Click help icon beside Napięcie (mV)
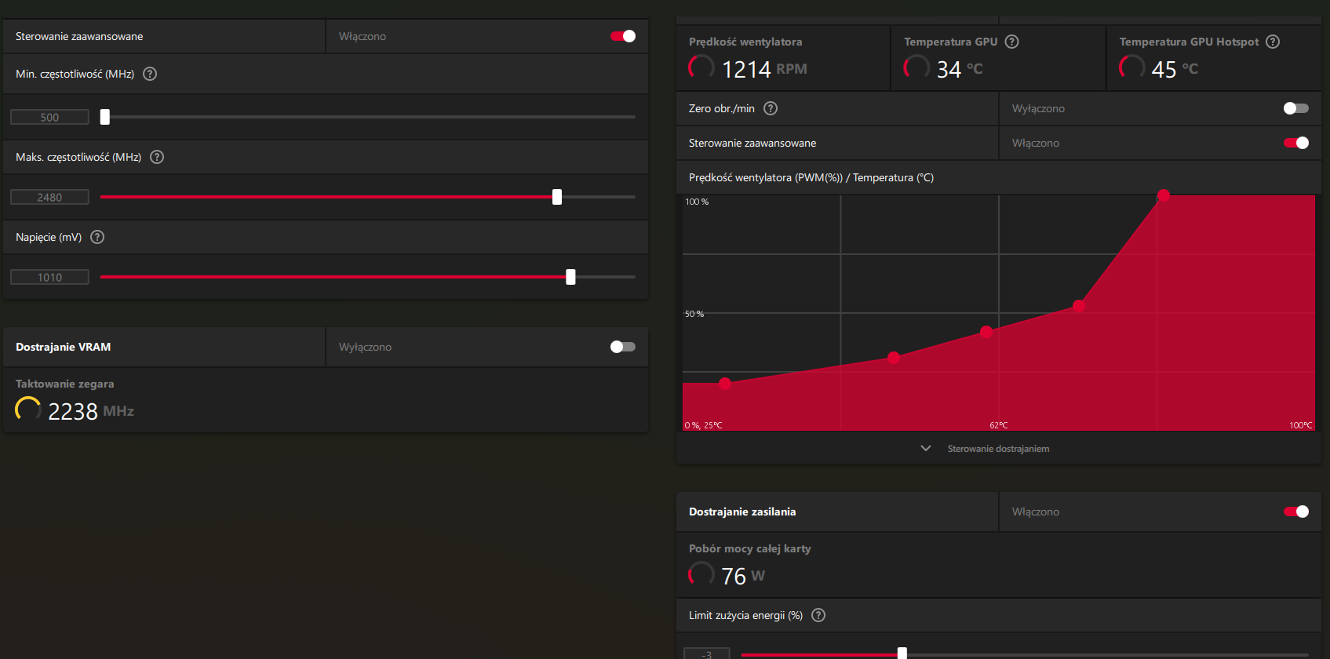Image resolution: width=1330 pixels, height=659 pixels. (x=97, y=237)
